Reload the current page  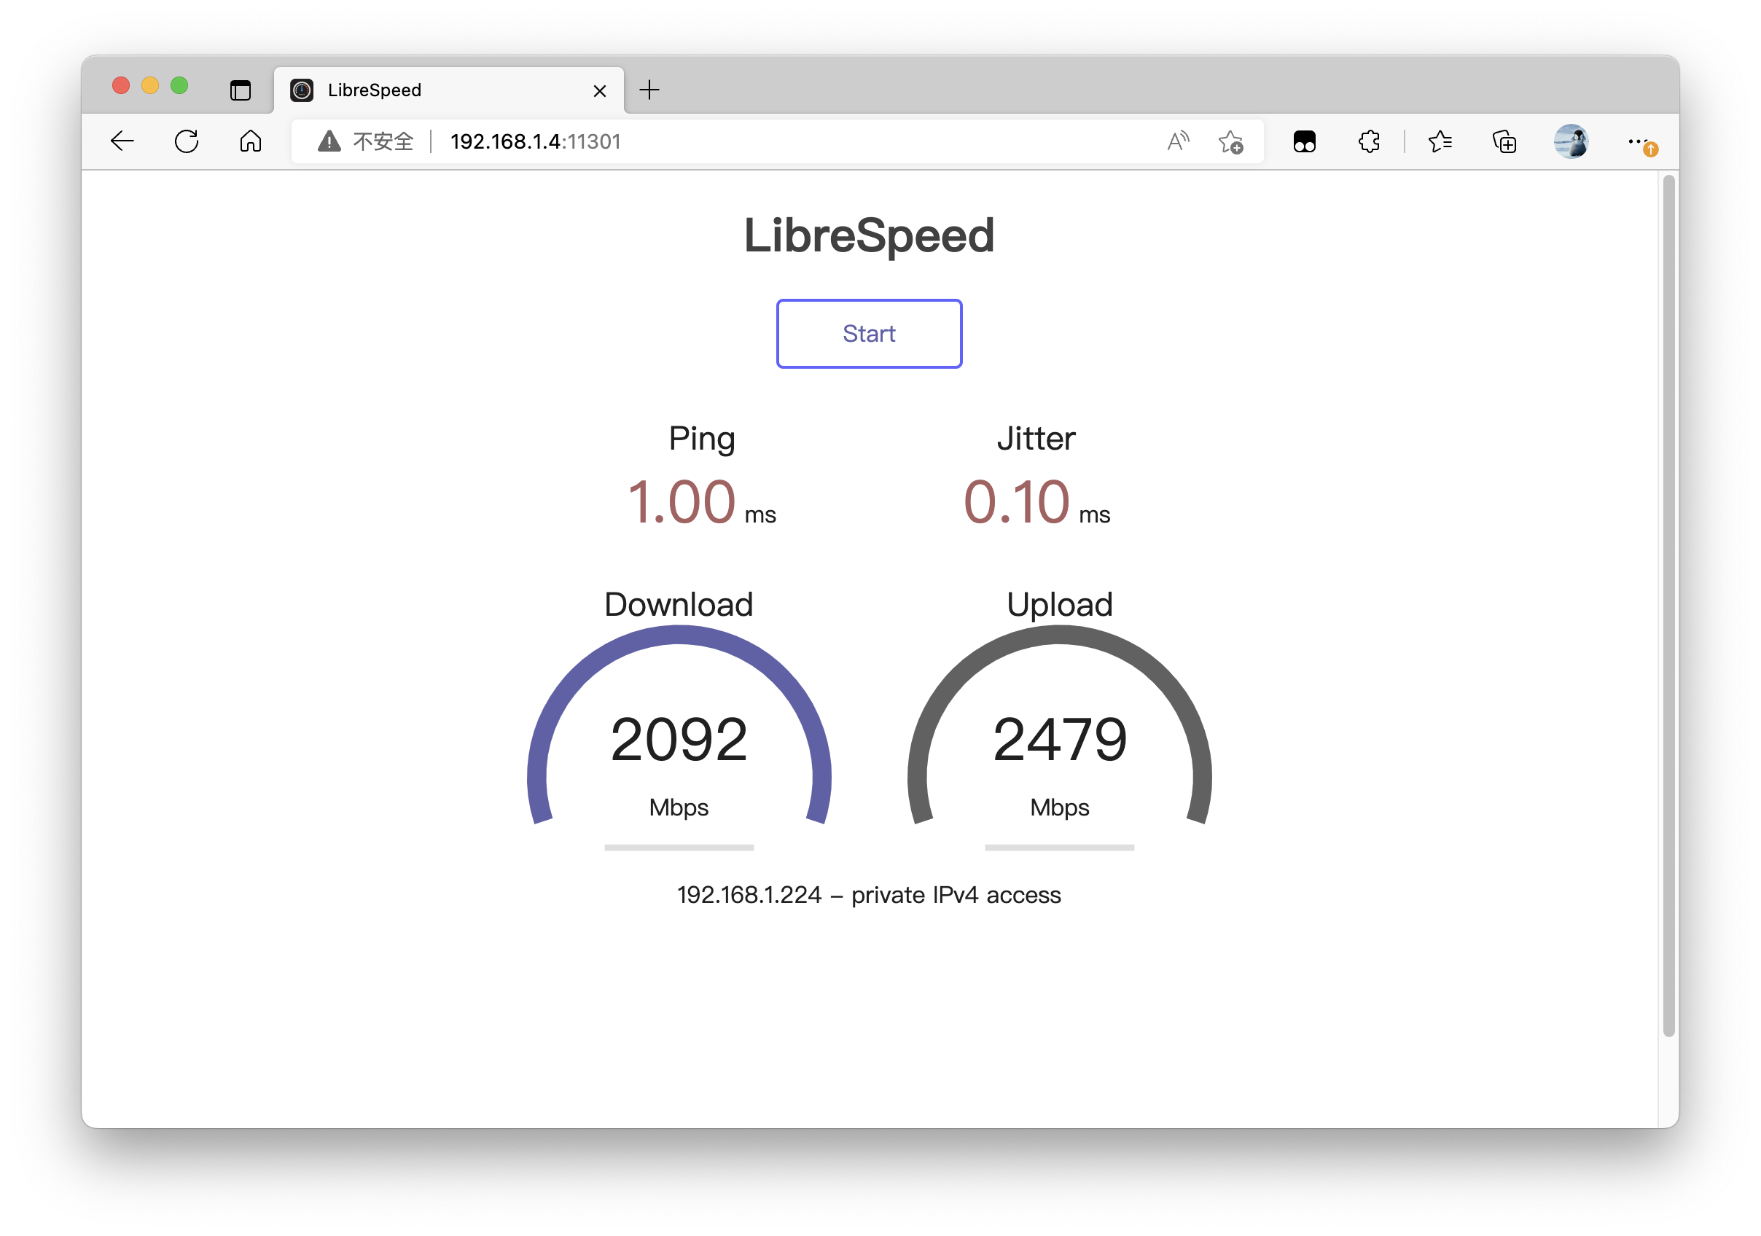[x=187, y=141]
